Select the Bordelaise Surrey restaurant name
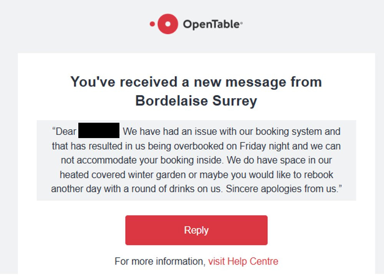This screenshot has height=275, width=384. coord(196,100)
